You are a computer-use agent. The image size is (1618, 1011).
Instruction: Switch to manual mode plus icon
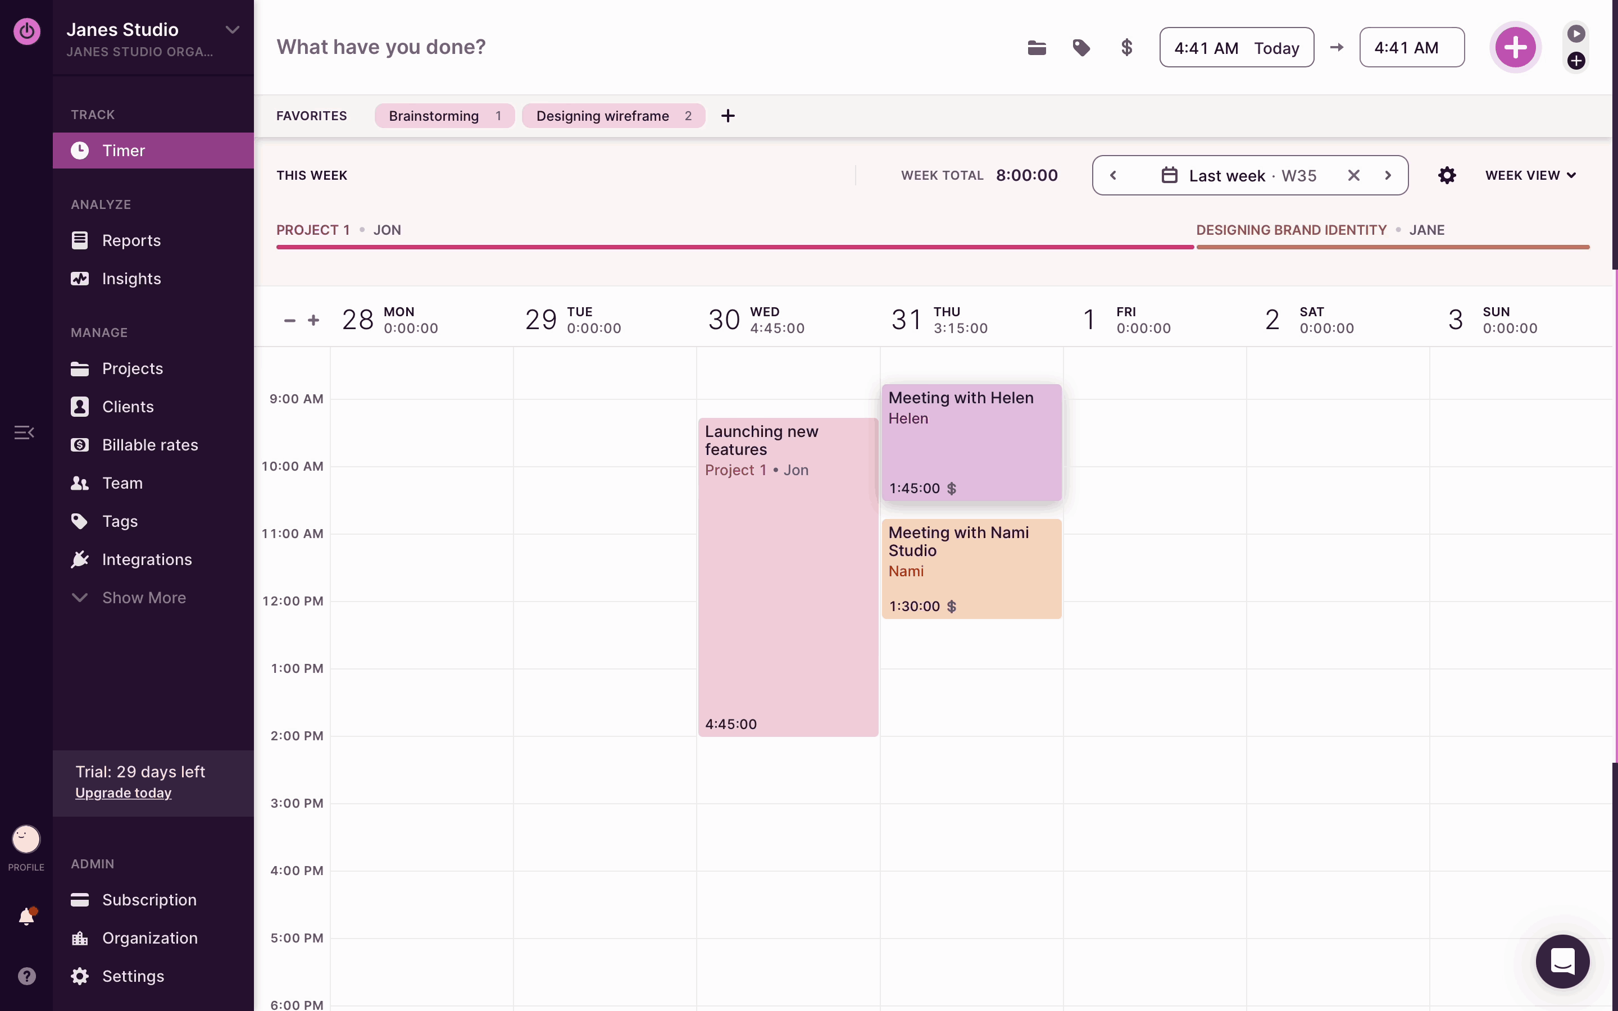(x=1576, y=61)
